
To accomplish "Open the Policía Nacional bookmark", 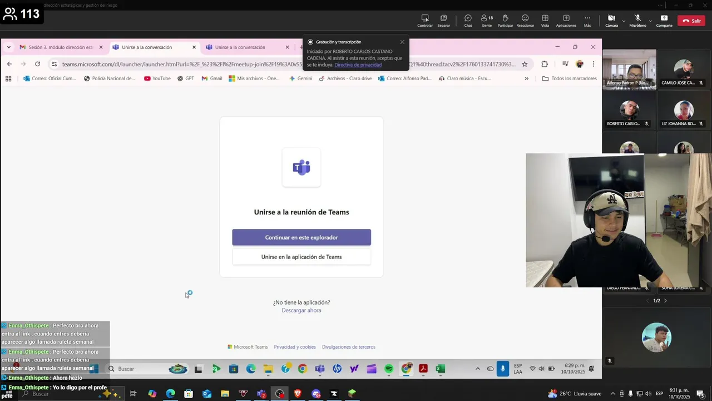I will coord(110,79).
